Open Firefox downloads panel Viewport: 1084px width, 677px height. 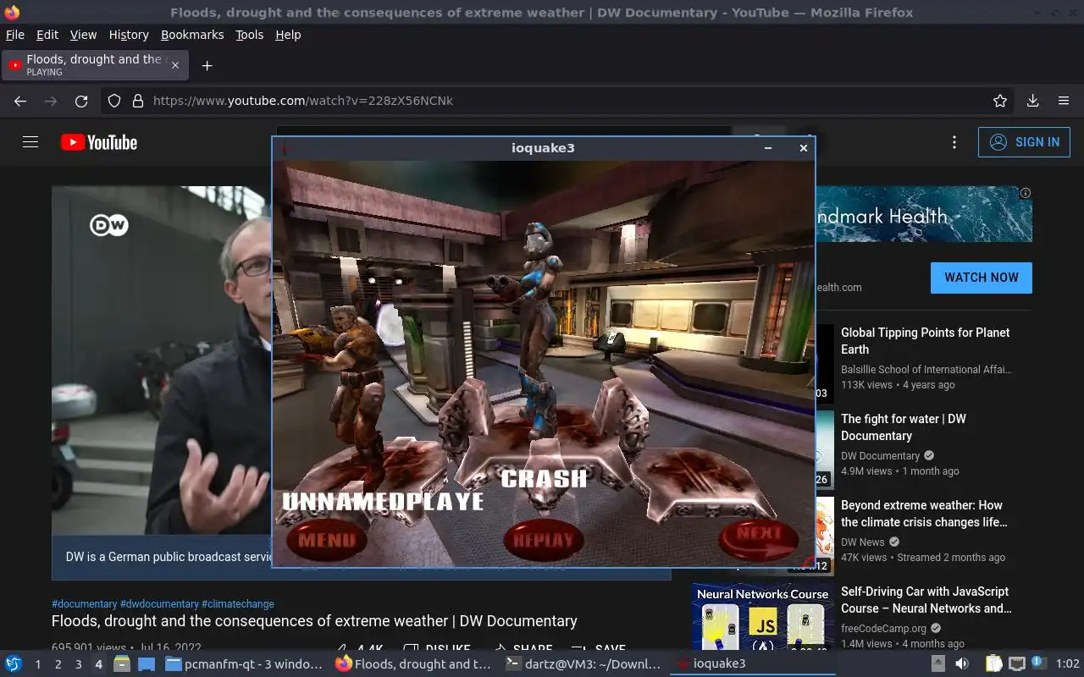[1032, 101]
